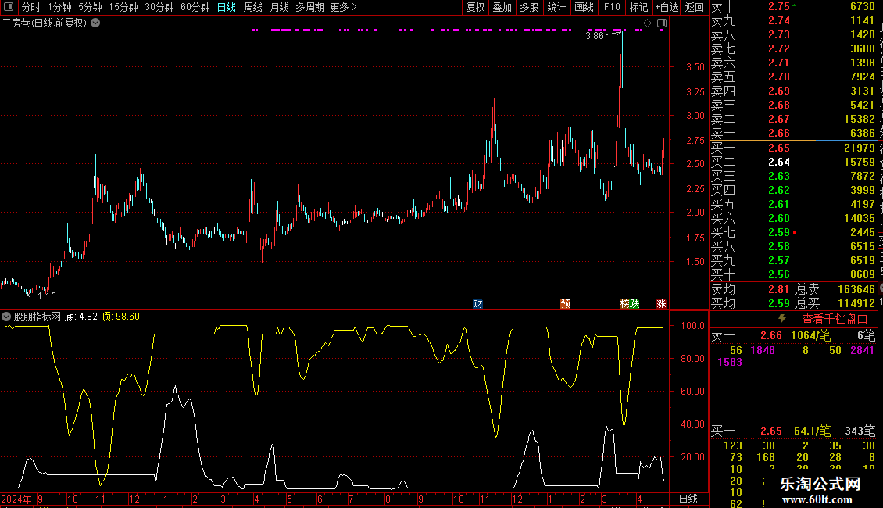
Task: Select 卖二 price 2.67 row
Action: pyautogui.click(x=793, y=119)
